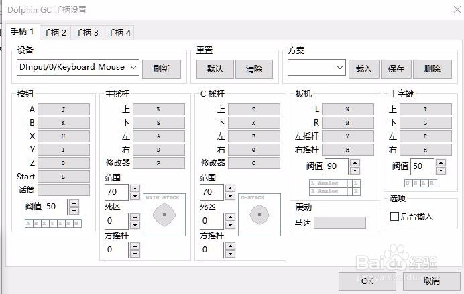
Task: Click the C-STICK preview graphic
Action: coord(259,215)
